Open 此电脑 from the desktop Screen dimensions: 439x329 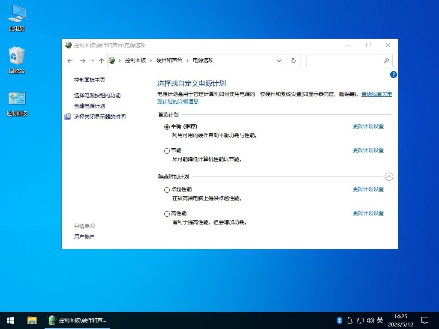point(16,17)
